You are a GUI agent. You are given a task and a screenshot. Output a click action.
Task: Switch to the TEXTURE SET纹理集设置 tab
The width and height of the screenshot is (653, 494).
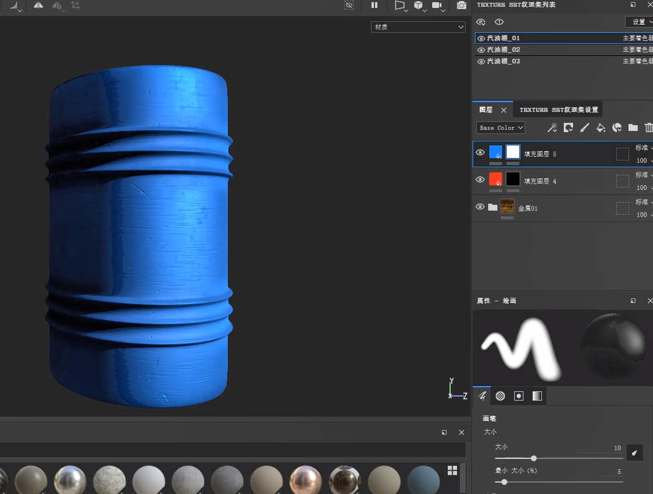click(558, 110)
